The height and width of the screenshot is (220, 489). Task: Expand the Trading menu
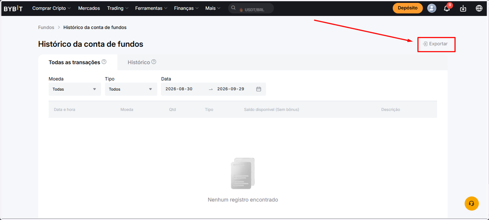118,8
